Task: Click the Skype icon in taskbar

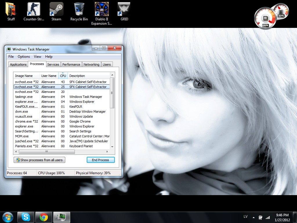Action: tap(26, 217)
